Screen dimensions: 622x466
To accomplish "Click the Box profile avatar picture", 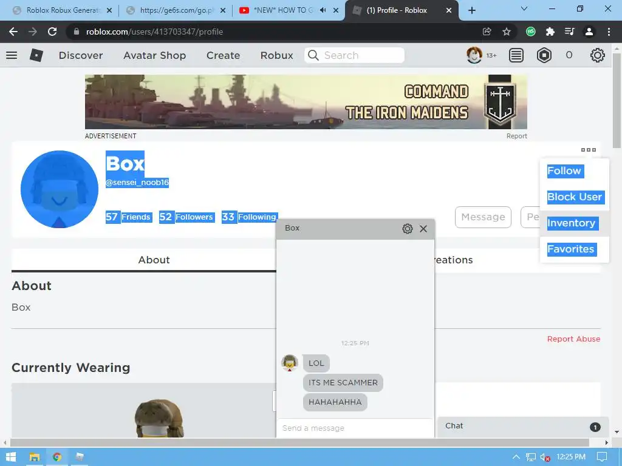I will point(60,189).
